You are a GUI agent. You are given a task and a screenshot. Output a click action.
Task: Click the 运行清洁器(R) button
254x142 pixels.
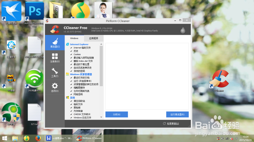(177, 114)
